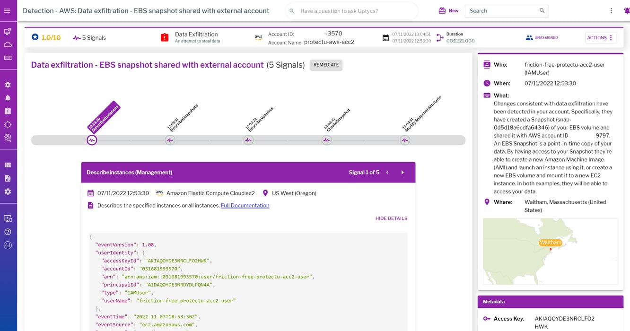The width and height of the screenshot is (630, 331).
Task: Open the cloud section in sidebar
Action: 8,44
